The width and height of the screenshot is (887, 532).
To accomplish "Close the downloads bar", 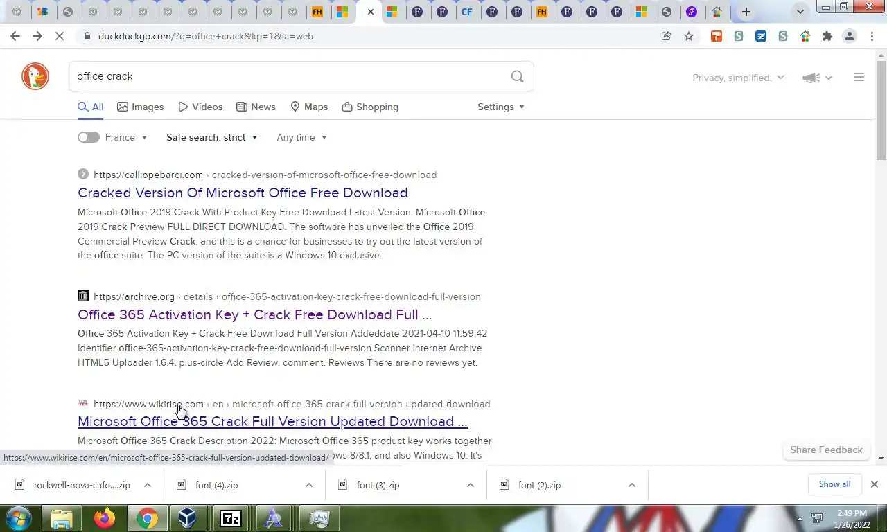I will click(875, 484).
